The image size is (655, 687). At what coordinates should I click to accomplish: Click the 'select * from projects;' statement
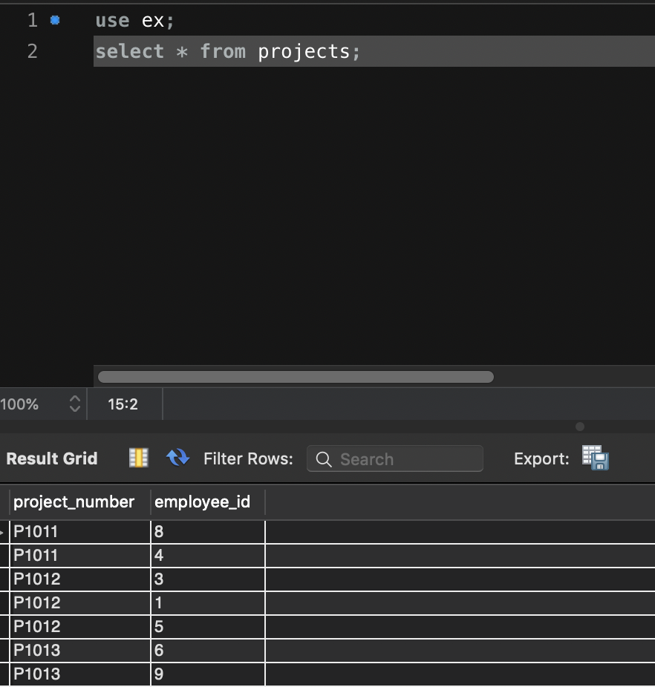click(x=228, y=51)
